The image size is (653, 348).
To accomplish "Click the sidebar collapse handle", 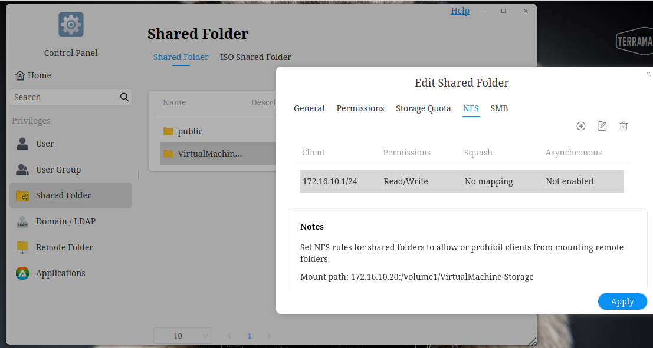I will (x=137, y=174).
